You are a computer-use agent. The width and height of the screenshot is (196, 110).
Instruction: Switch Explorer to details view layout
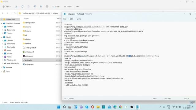191,102
